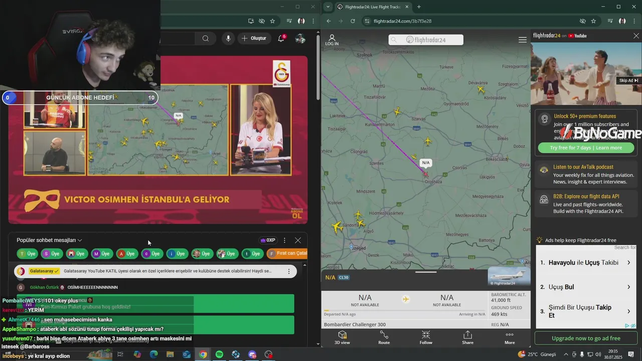The image size is (642, 361).
Task: Open the Windows notification center
Action: click(x=631, y=354)
